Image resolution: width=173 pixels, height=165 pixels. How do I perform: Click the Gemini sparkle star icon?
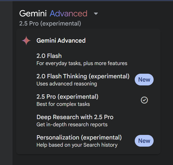click(x=26, y=41)
